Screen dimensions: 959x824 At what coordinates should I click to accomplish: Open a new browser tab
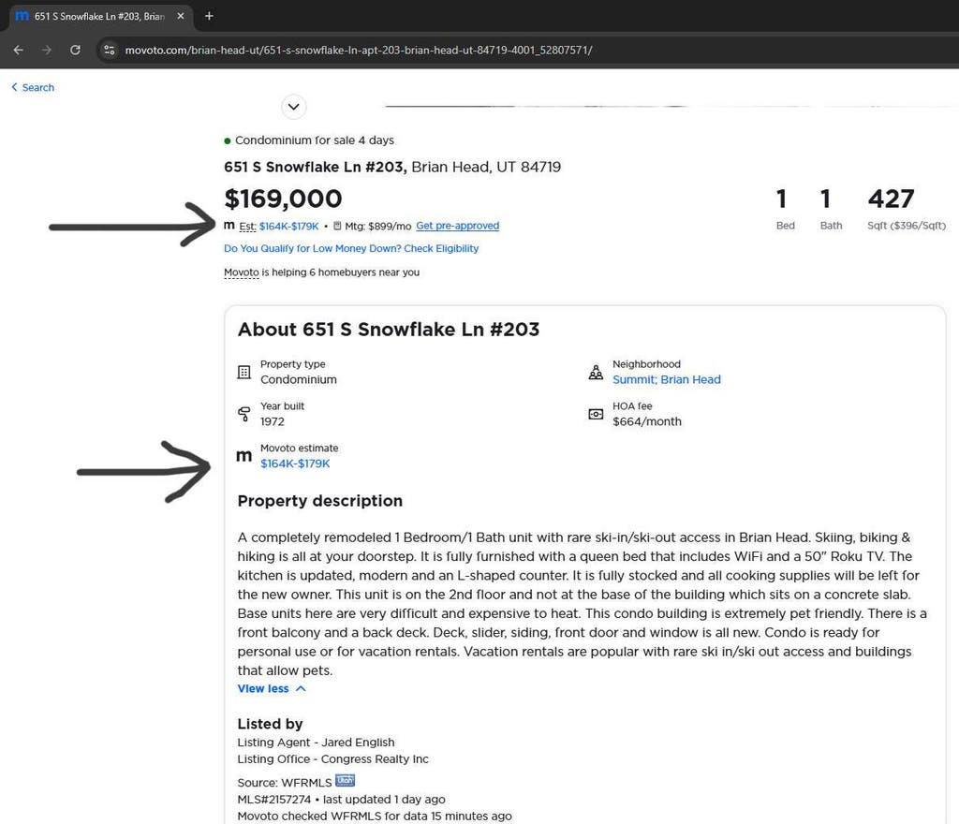tap(209, 16)
